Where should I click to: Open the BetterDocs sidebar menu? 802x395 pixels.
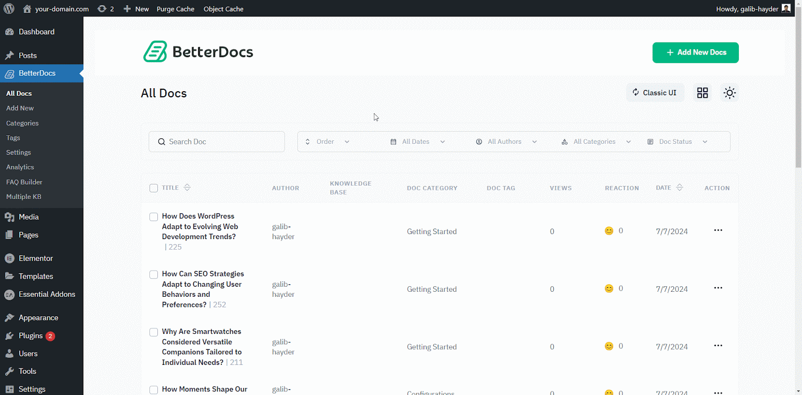click(42, 73)
